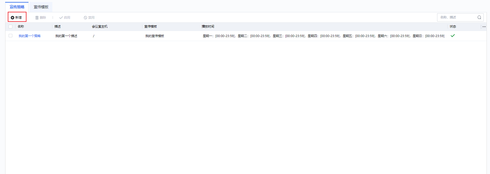
Task: Click the 删除 trash icon
Action: (37, 18)
